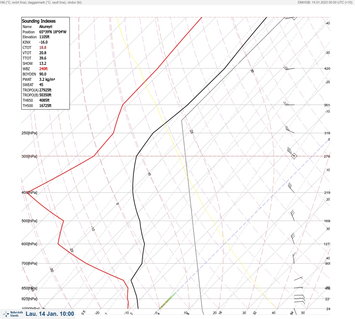
Task: Click the 600[hPa] pressure label
Action: coord(29,244)
